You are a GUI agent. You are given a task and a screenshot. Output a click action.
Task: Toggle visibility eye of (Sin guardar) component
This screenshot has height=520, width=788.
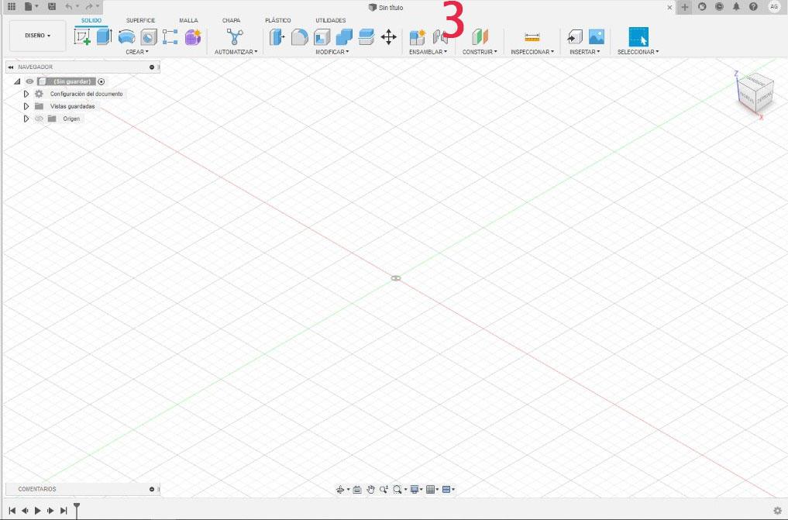tap(29, 81)
